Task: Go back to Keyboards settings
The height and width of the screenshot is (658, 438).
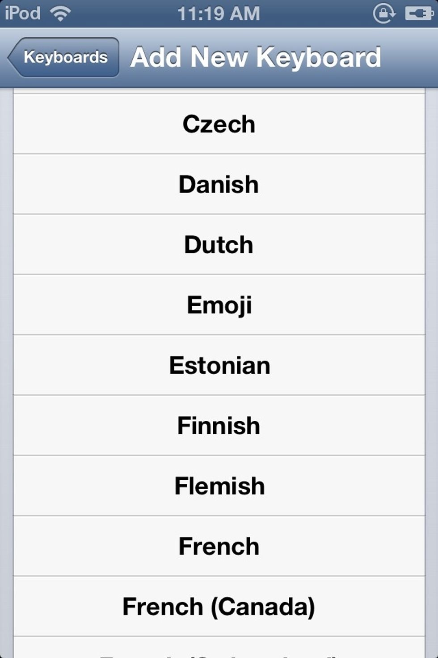Action: click(x=63, y=57)
